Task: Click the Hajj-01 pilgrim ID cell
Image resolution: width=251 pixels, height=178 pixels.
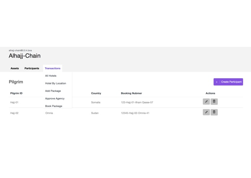Action: coord(14,102)
